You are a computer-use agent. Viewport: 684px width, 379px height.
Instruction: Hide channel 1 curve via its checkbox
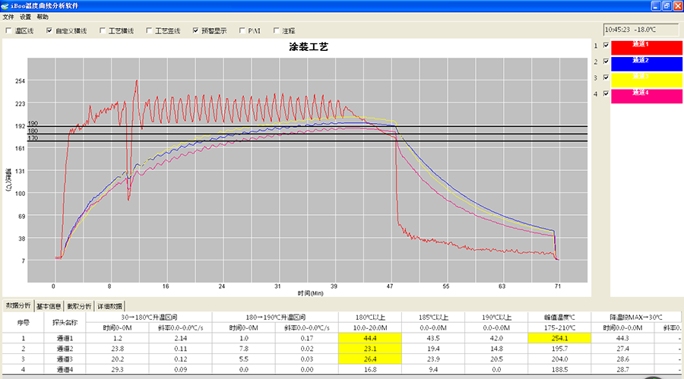pyautogui.click(x=606, y=45)
